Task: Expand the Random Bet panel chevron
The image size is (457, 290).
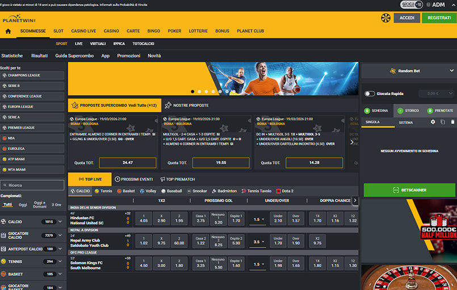Action: pyautogui.click(x=451, y=71)
